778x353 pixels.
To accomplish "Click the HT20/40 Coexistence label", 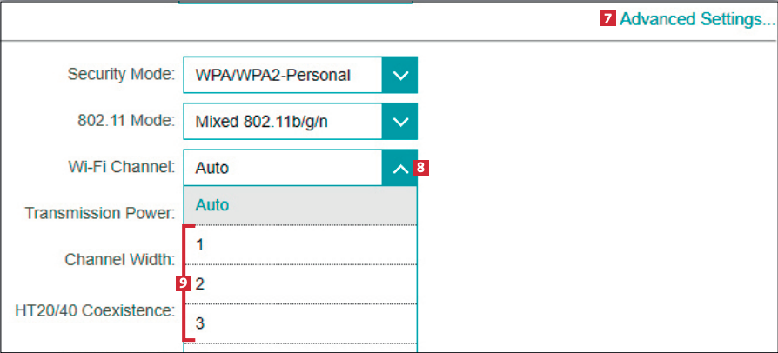I will pyautogui.click(x=96, y=310).
